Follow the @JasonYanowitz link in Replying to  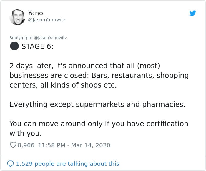[50, 38]
